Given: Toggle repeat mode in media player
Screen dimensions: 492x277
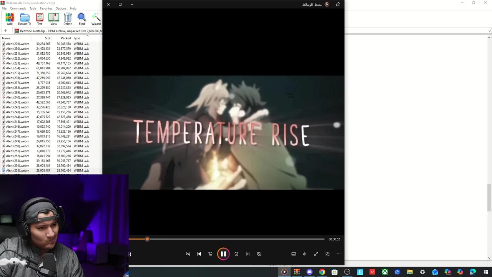Looking at the screenshot, I should [x=259, y=254].
